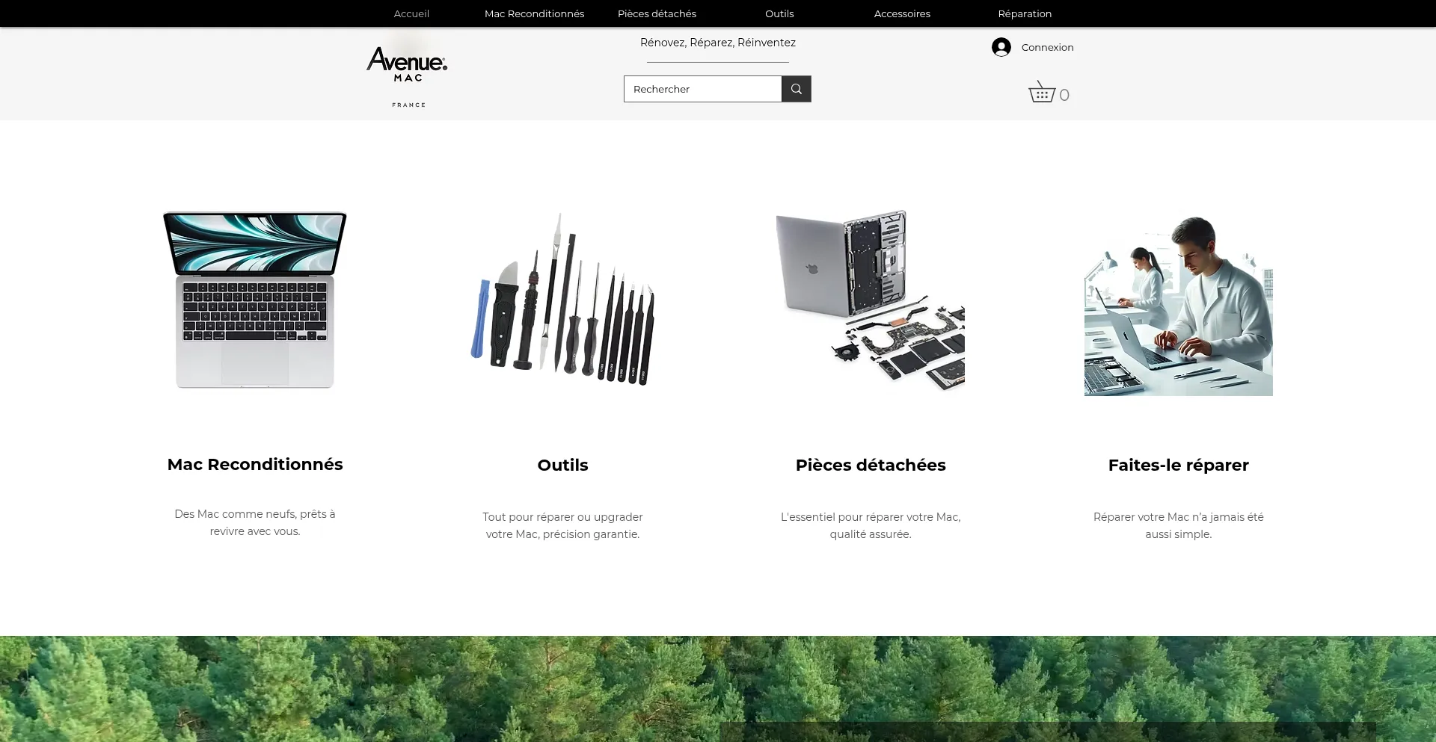This screenshot has height=742, width=1436.
Task: Click the user avatar login icon
Action: click(1001, 47)
